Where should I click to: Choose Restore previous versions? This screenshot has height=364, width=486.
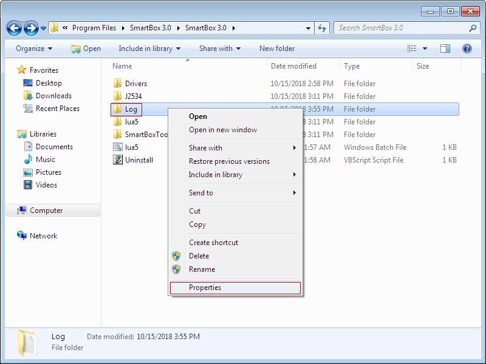point(236,161)
